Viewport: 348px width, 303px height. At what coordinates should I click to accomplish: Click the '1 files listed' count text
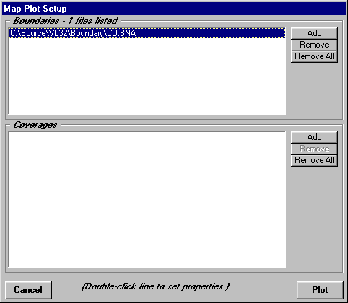(93, 21)
